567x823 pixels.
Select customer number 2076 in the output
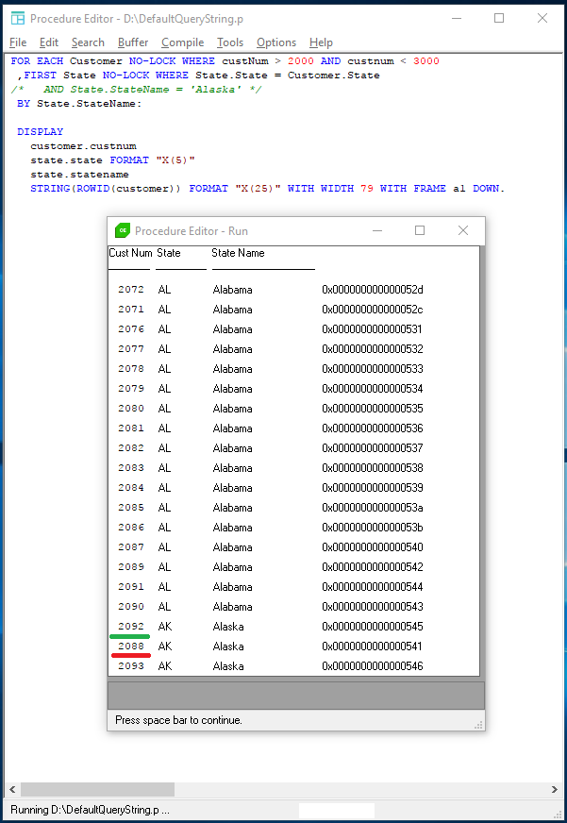click(x=130, y=329)
